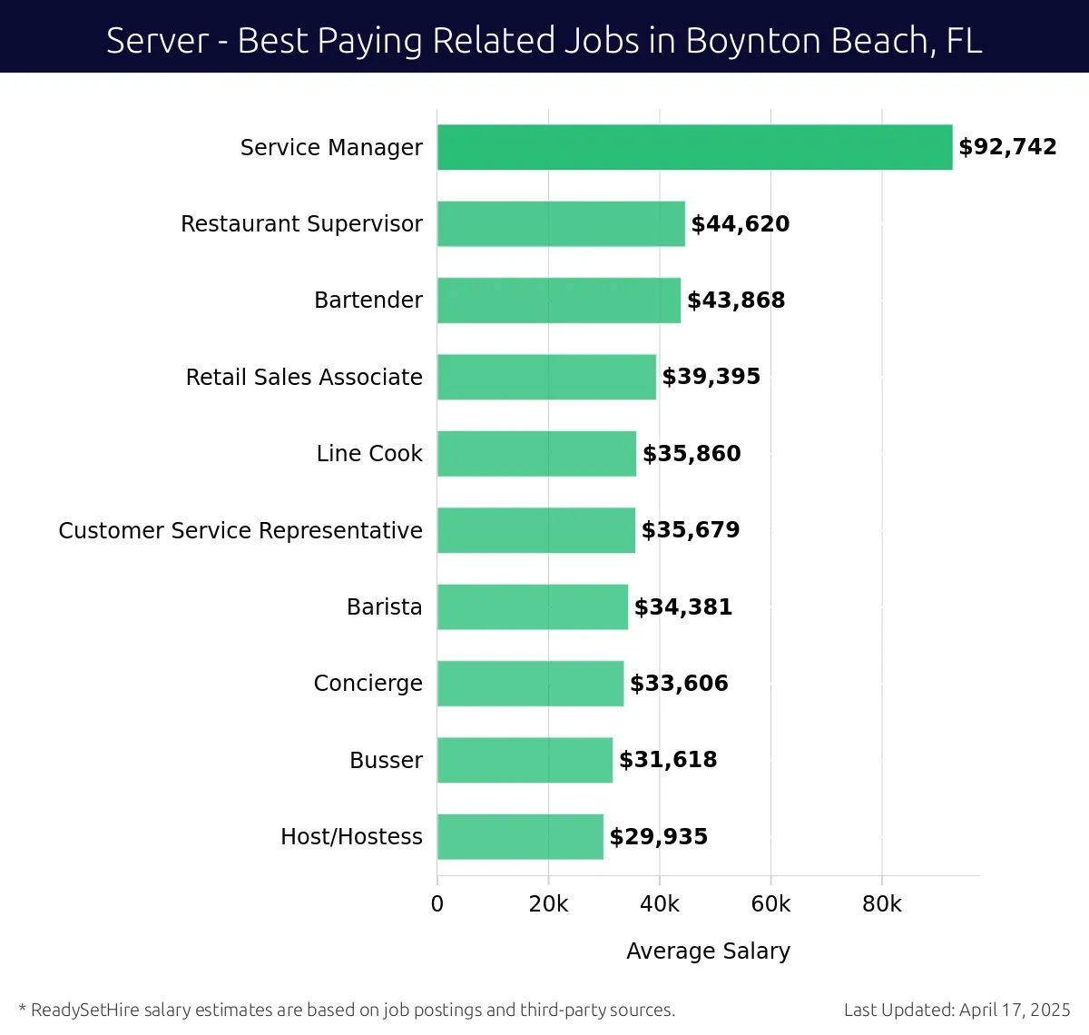Click the $33,606 salary value
1089x1035 pixels.
679,684
